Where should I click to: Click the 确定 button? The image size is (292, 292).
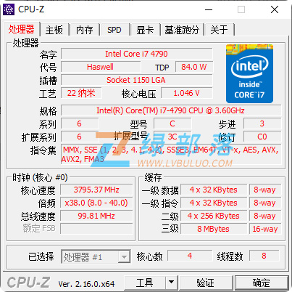(262, 283)
